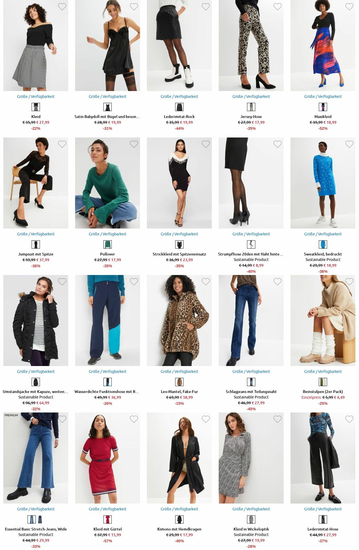Open the Wasserdichte Funktionshose product title
The height and width of the screenshot is (550, 359).
(x=107, y=392)
